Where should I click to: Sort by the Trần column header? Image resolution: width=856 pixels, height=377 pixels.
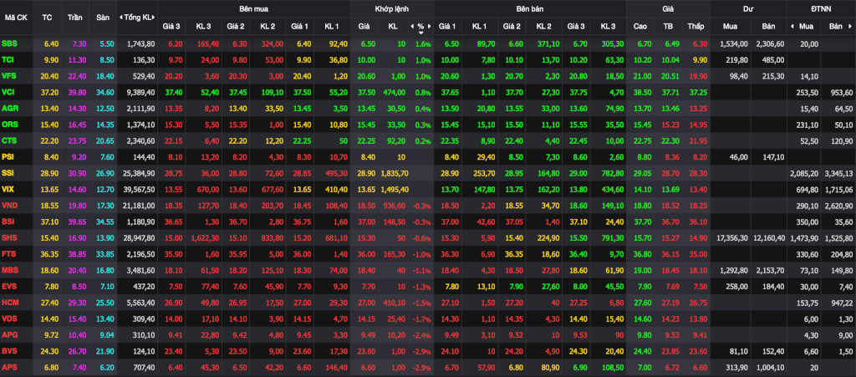tap(75, 17)
